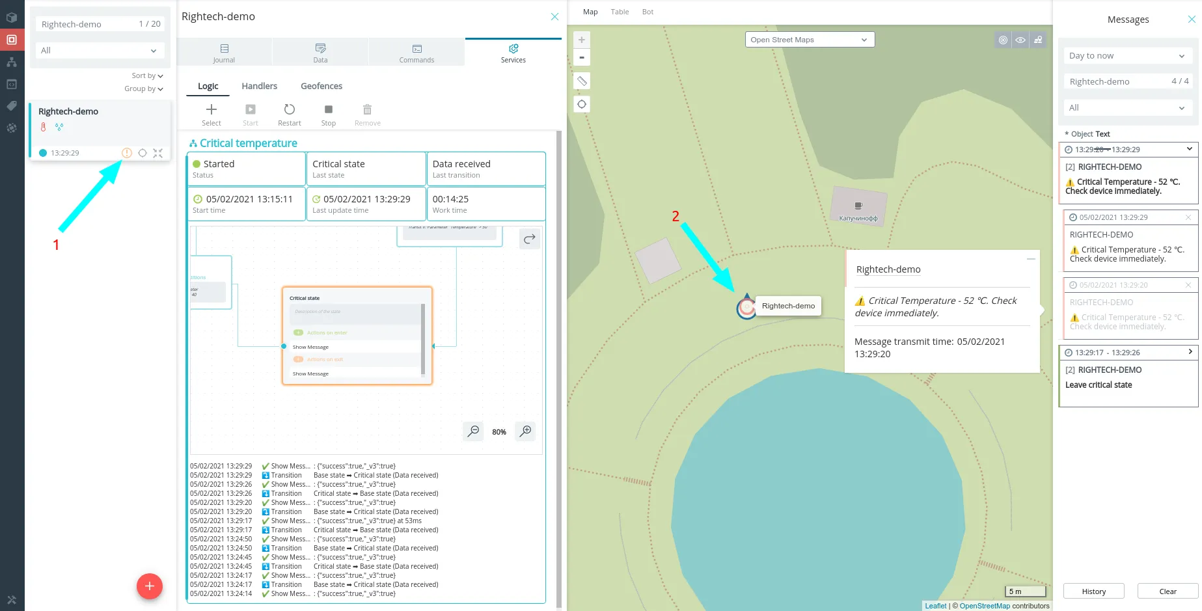Zoom out the logic diagram view
Image resolution: width=1202 pixels, height=611 pixels.
(473, 431)
